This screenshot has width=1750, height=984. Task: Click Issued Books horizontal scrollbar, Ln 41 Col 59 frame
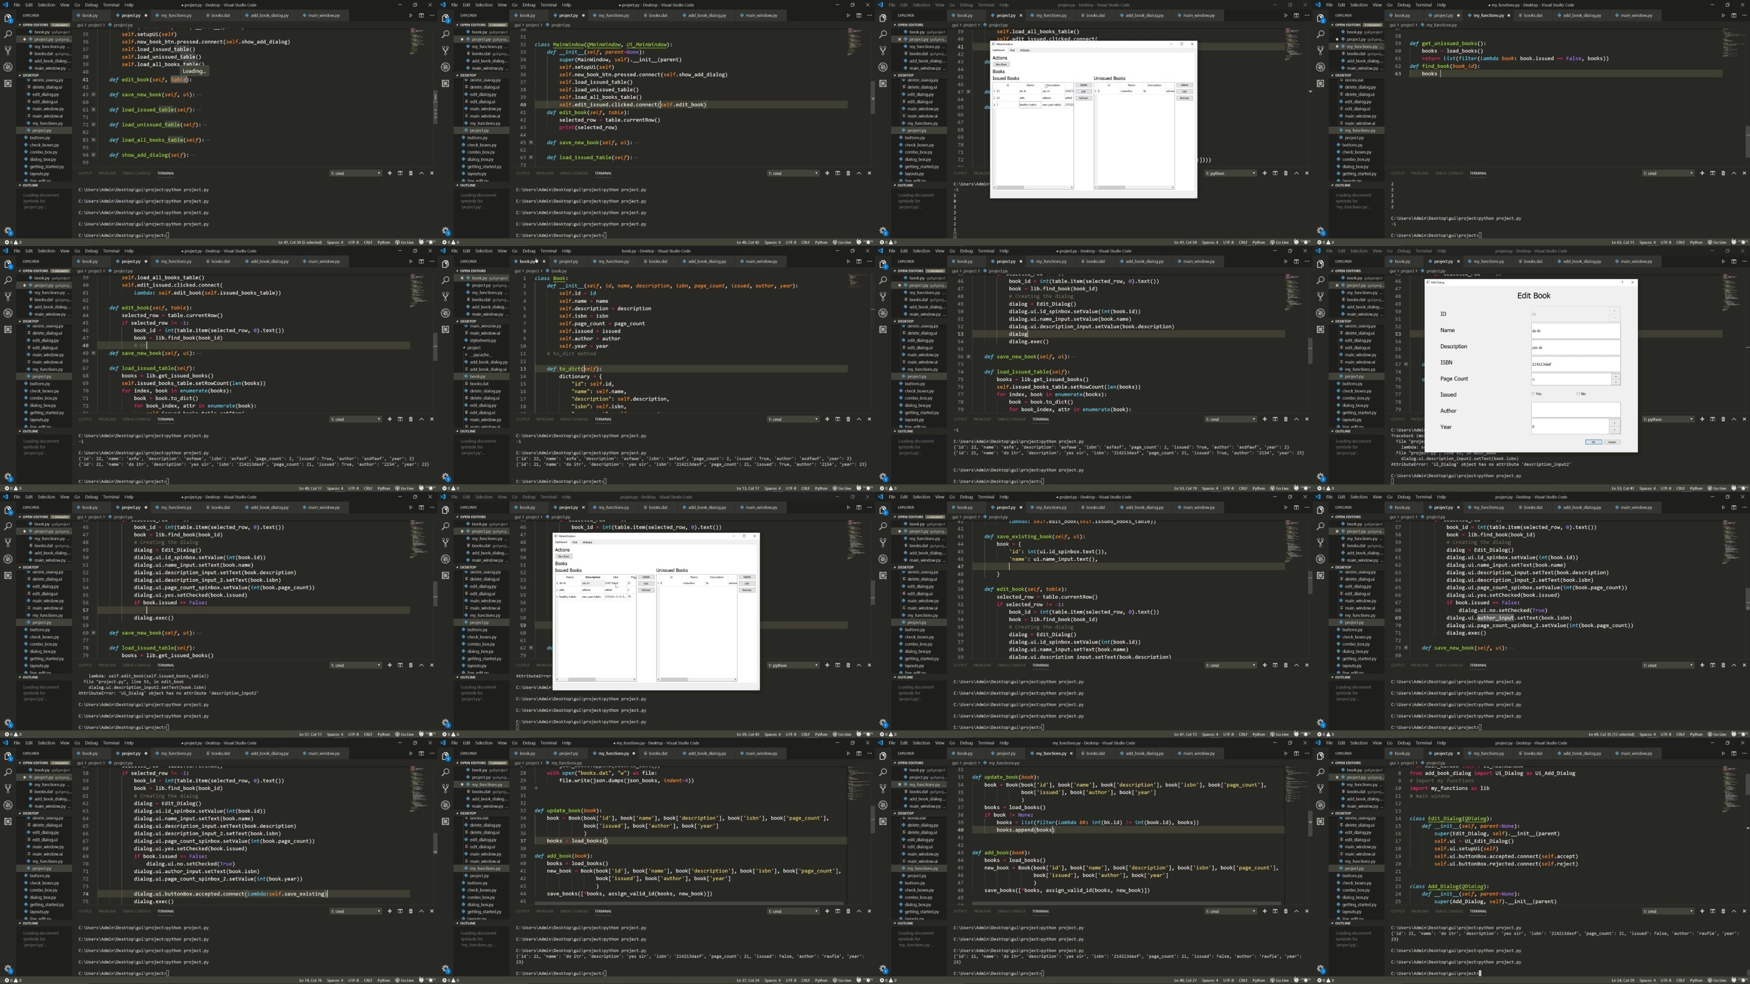tap(1032, 188)
